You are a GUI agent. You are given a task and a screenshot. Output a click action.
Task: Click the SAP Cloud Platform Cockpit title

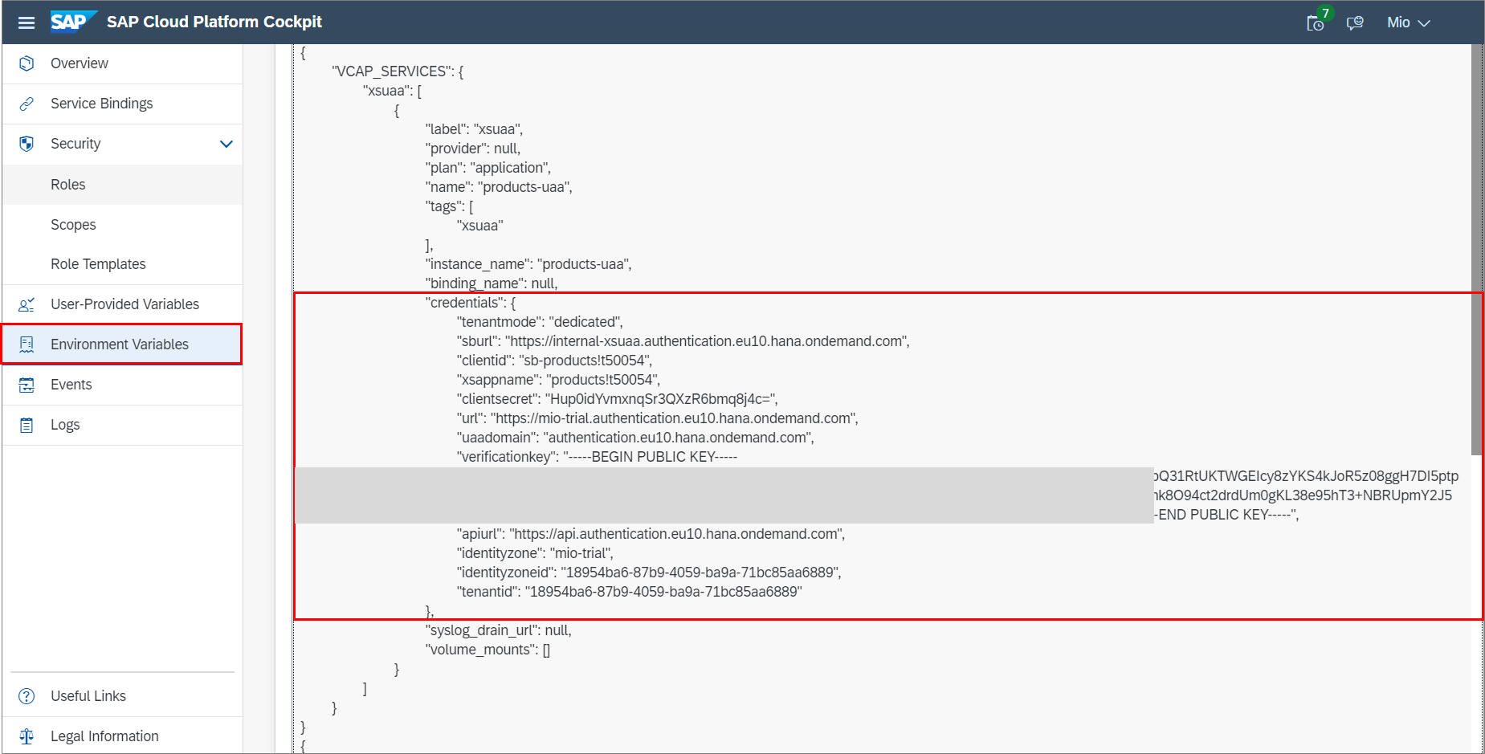[x=214, y=22]
